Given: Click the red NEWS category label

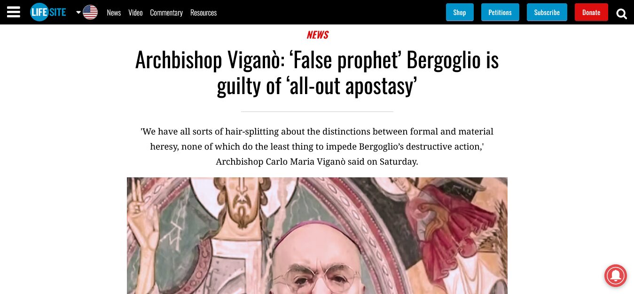Looking at the screenshot, I should click(x=317, y=35).
